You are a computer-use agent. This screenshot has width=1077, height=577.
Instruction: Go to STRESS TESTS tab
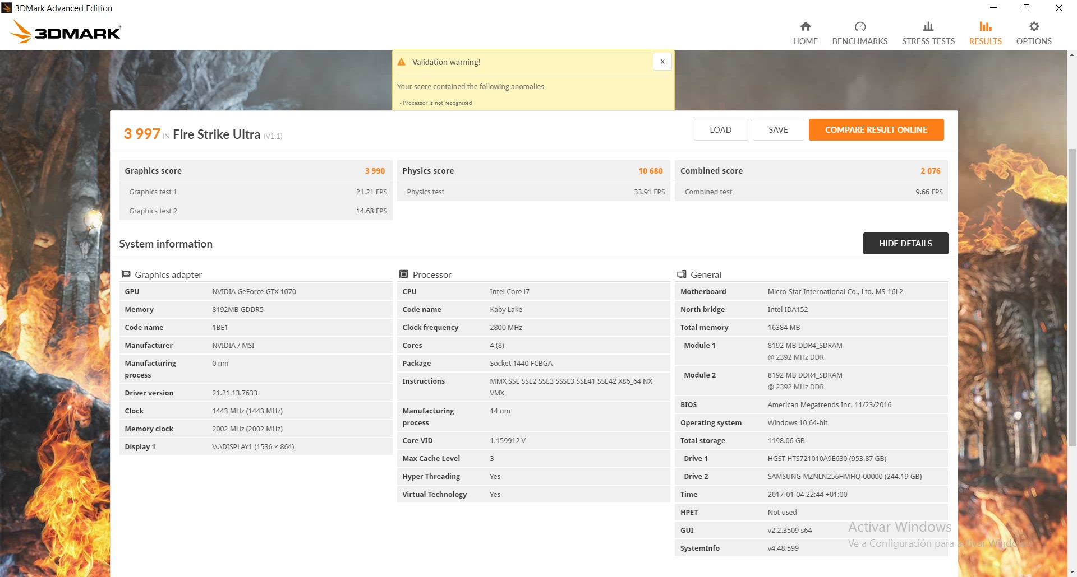coord(928,34)
